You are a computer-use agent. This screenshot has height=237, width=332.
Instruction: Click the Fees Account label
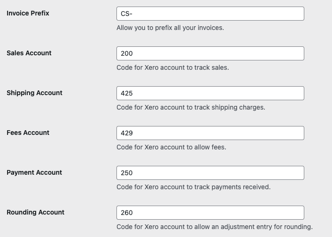click(x=28, y=133)
